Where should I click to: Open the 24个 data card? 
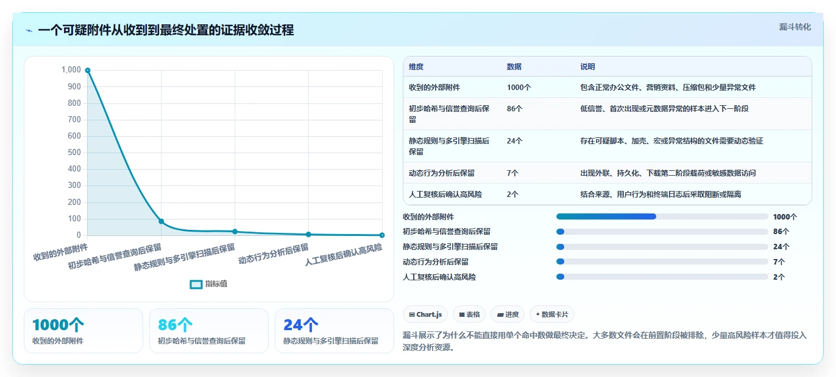(335, 331)
